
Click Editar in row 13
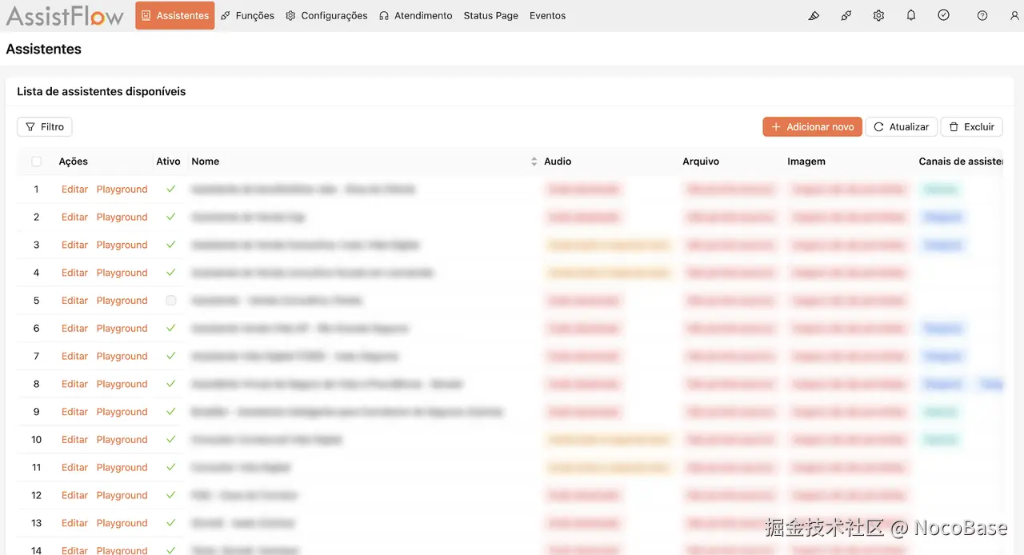(74, 523)
